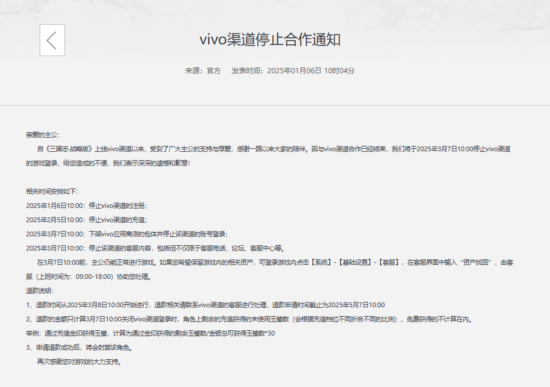Click the line "2025年1月6日10:00: 停止vivo渠道的注册"
Screen dimensions: 550x387
[x=86, y=206]
